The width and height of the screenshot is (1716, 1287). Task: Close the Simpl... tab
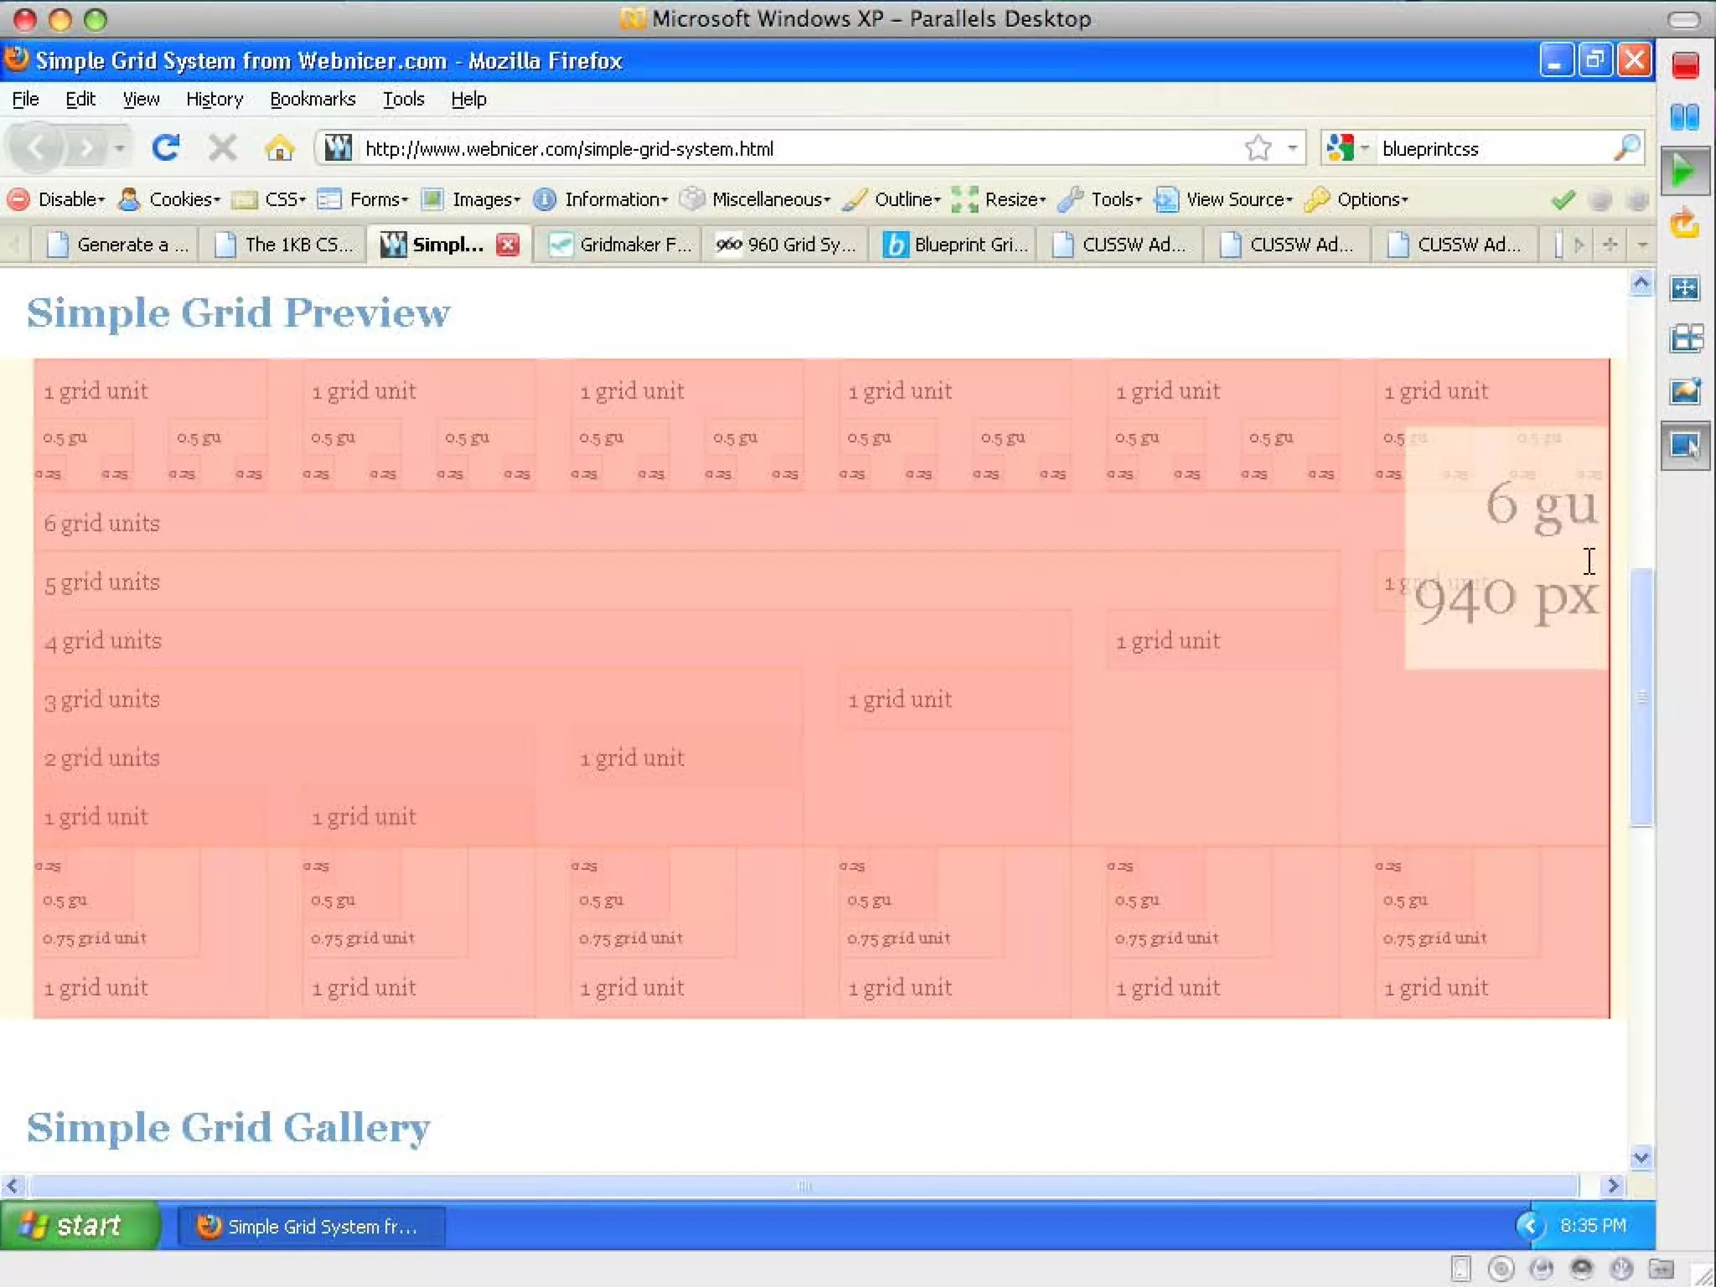[x=508, y=245]
